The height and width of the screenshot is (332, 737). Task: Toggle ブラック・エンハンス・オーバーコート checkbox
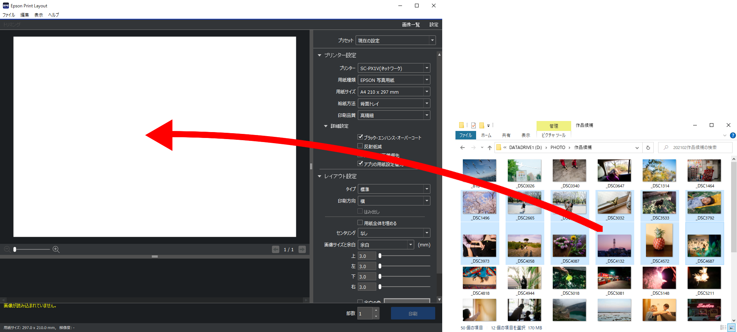[x=360, y=137]
